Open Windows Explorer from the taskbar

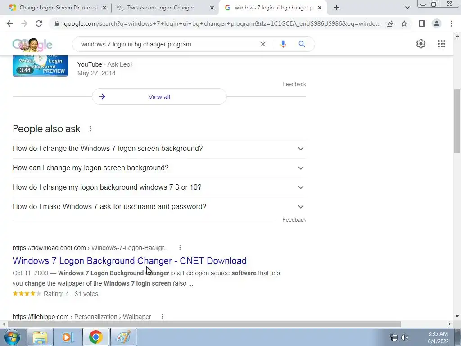(40, 337)
